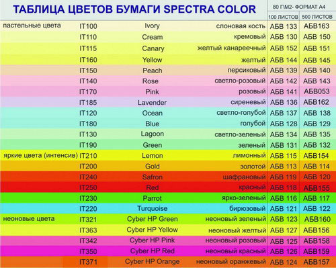Click the 'неоновые цвета' group label

[x=29, y=219]
